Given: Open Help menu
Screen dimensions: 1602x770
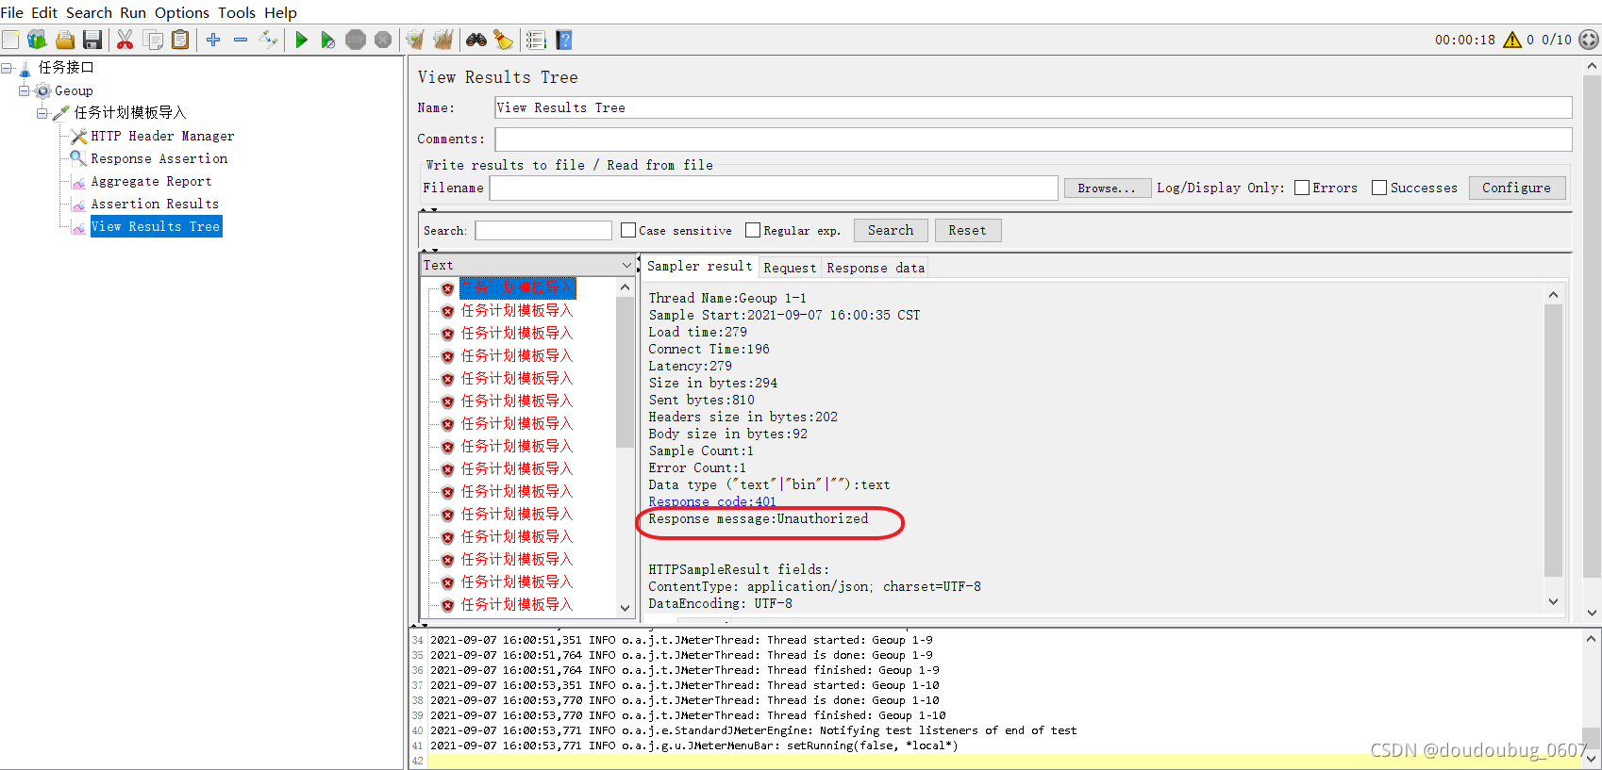Looking at the screenshot, I should pyautogui.click(x=280, y=12).
